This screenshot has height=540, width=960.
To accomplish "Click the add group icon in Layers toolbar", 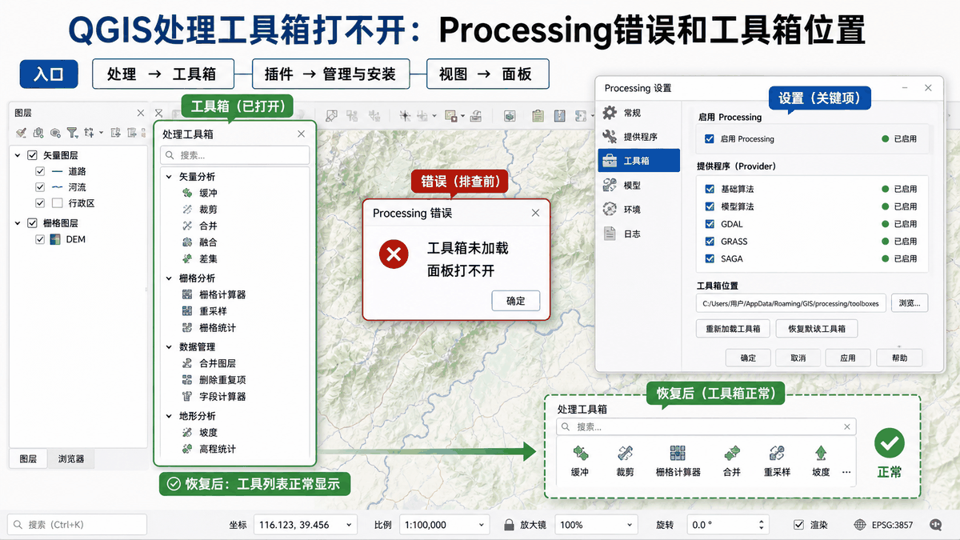I will 38,133.
